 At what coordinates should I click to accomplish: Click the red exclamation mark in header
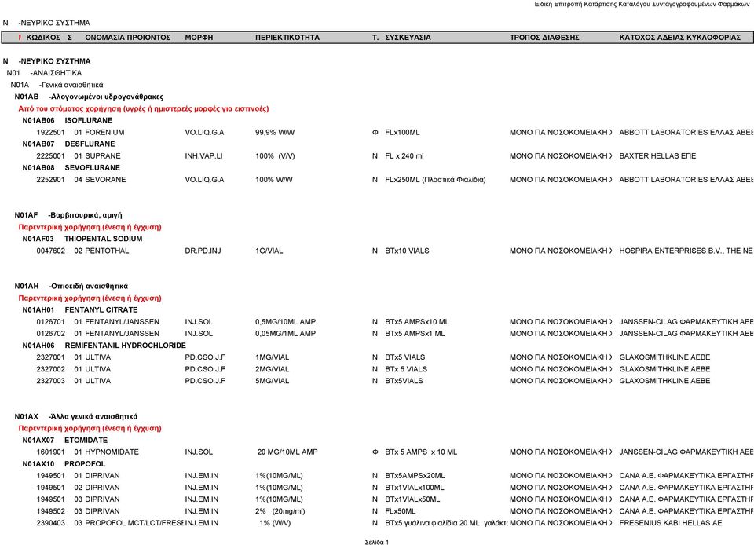coord(20,38)
